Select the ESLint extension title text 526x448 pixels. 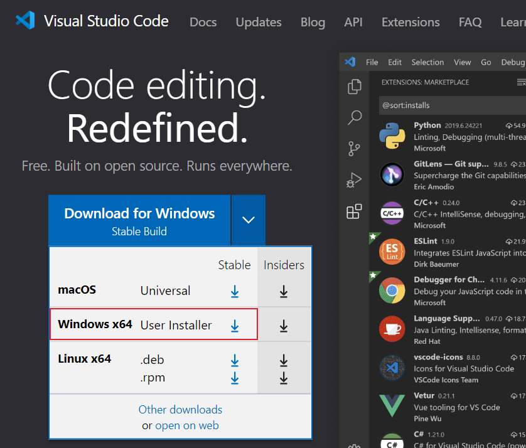coord(426,241)
